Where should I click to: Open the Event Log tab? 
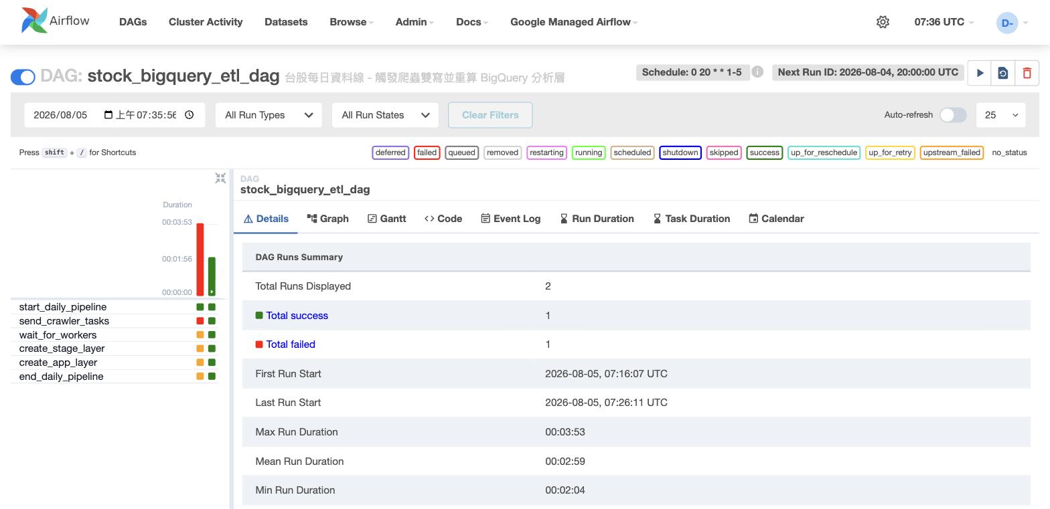coord(511,219)
